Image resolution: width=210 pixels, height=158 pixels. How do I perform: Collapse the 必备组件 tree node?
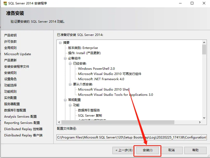coord(65,58)
